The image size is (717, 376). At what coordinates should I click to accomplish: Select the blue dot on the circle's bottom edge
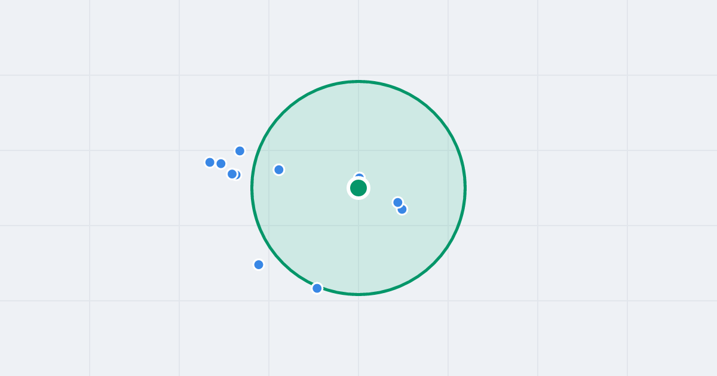pos(317,288)
